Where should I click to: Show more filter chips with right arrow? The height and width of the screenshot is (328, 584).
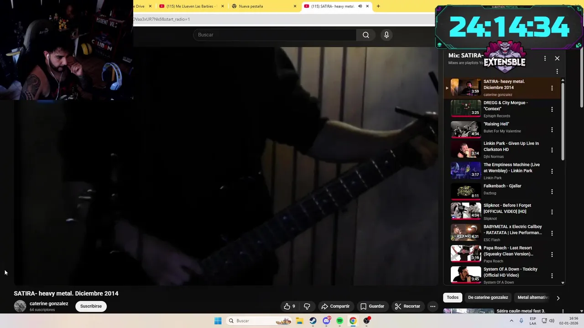pos(558,298)
